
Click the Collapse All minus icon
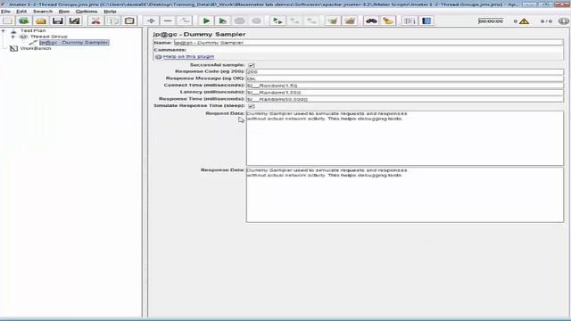tap(168, 21)
